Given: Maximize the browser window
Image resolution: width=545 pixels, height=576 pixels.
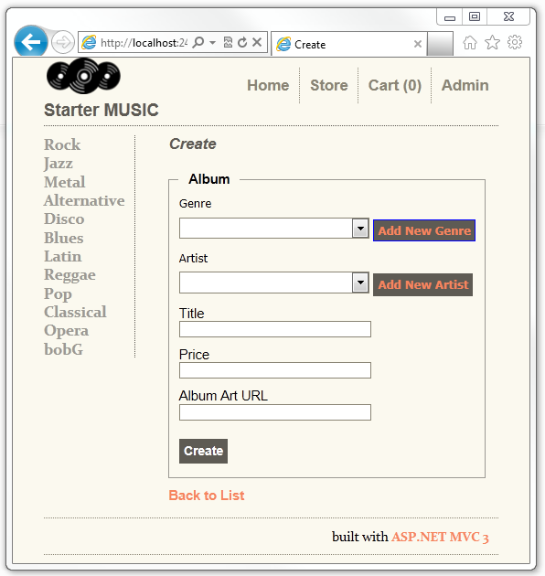Looking at the screenshot, I should (475, 16).
